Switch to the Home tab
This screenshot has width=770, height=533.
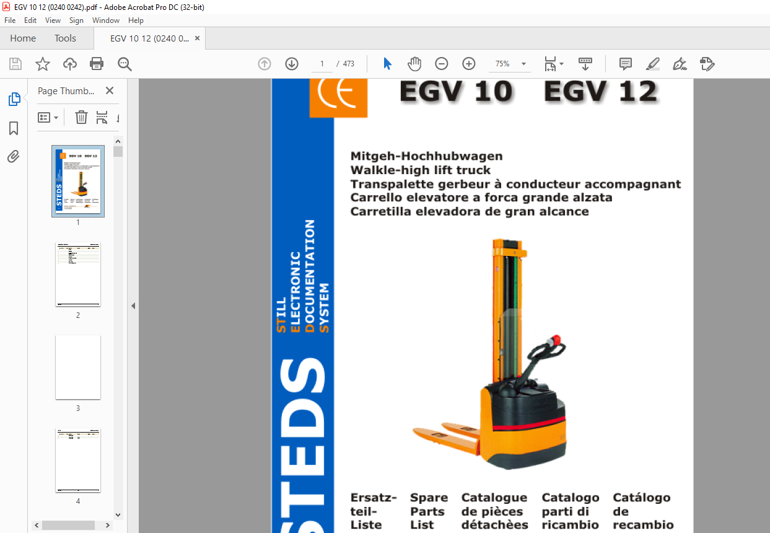[x=23, y=38]
